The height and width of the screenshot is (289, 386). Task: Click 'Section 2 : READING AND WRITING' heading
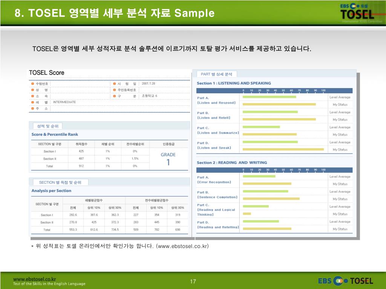[x=232, y=163]
